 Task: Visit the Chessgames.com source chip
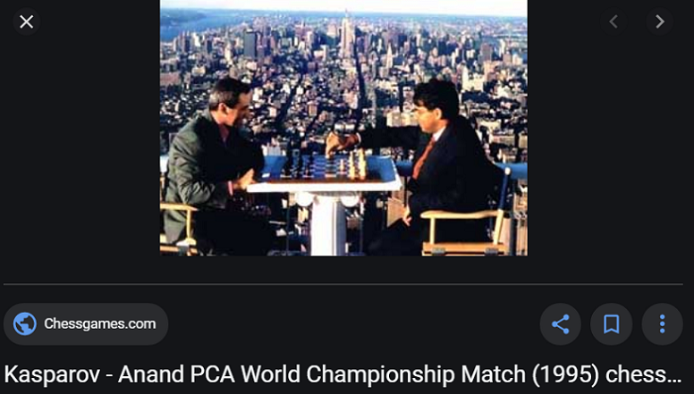pyautogui.click(x=86, y=324)
